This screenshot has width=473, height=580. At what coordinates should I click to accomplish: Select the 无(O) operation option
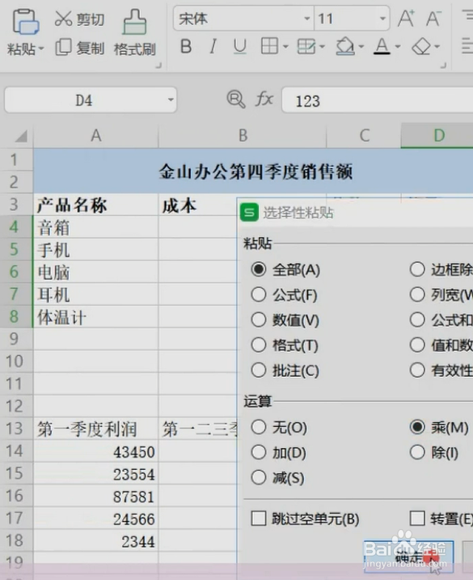pyautogui.click(x=259, y=427)
